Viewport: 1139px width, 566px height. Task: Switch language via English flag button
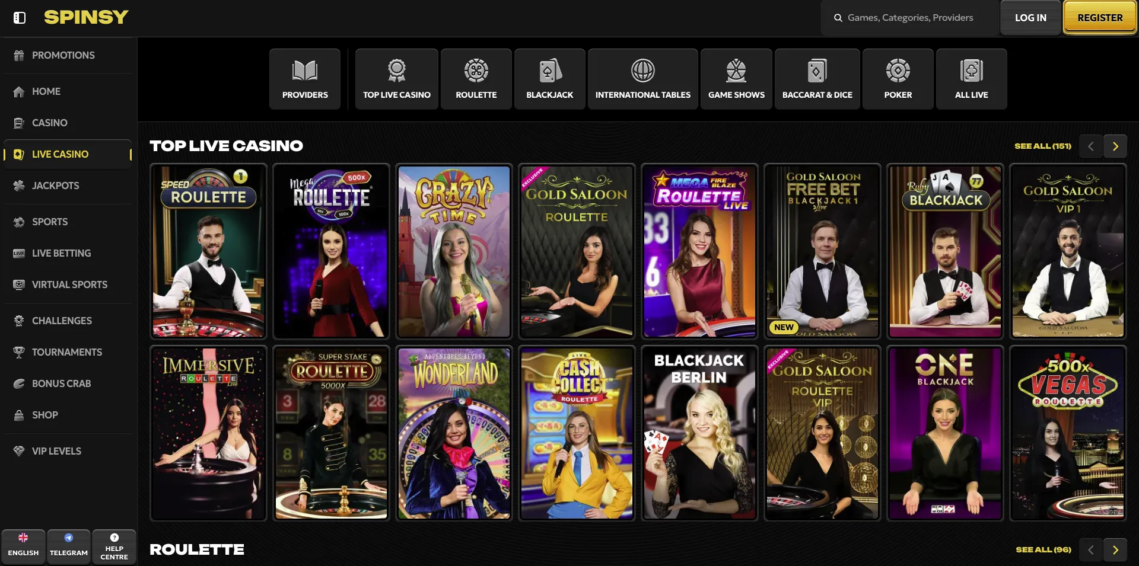coord(23,546)
